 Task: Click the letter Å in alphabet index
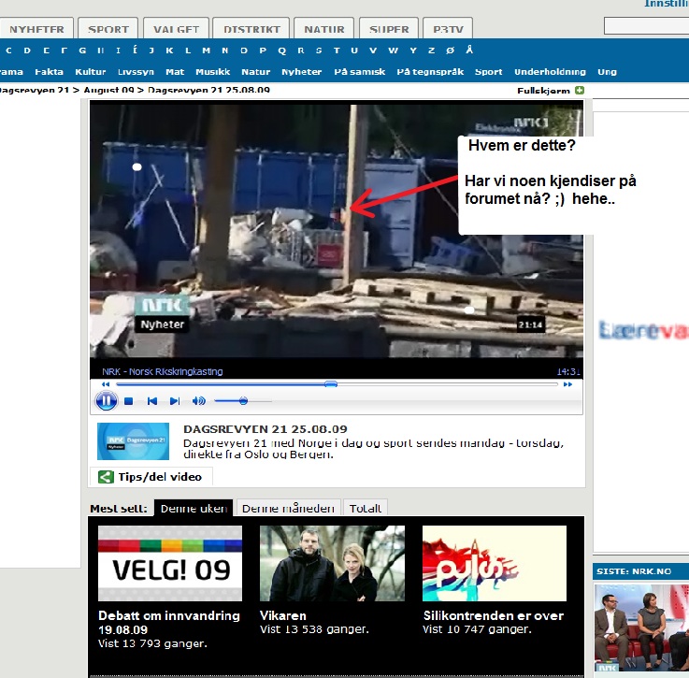[x=469, y=50]
